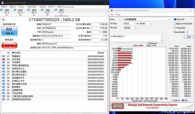The image size is (195, 114).
Task: Enable the Verify Data checkbox
Action: pos(175,28)
